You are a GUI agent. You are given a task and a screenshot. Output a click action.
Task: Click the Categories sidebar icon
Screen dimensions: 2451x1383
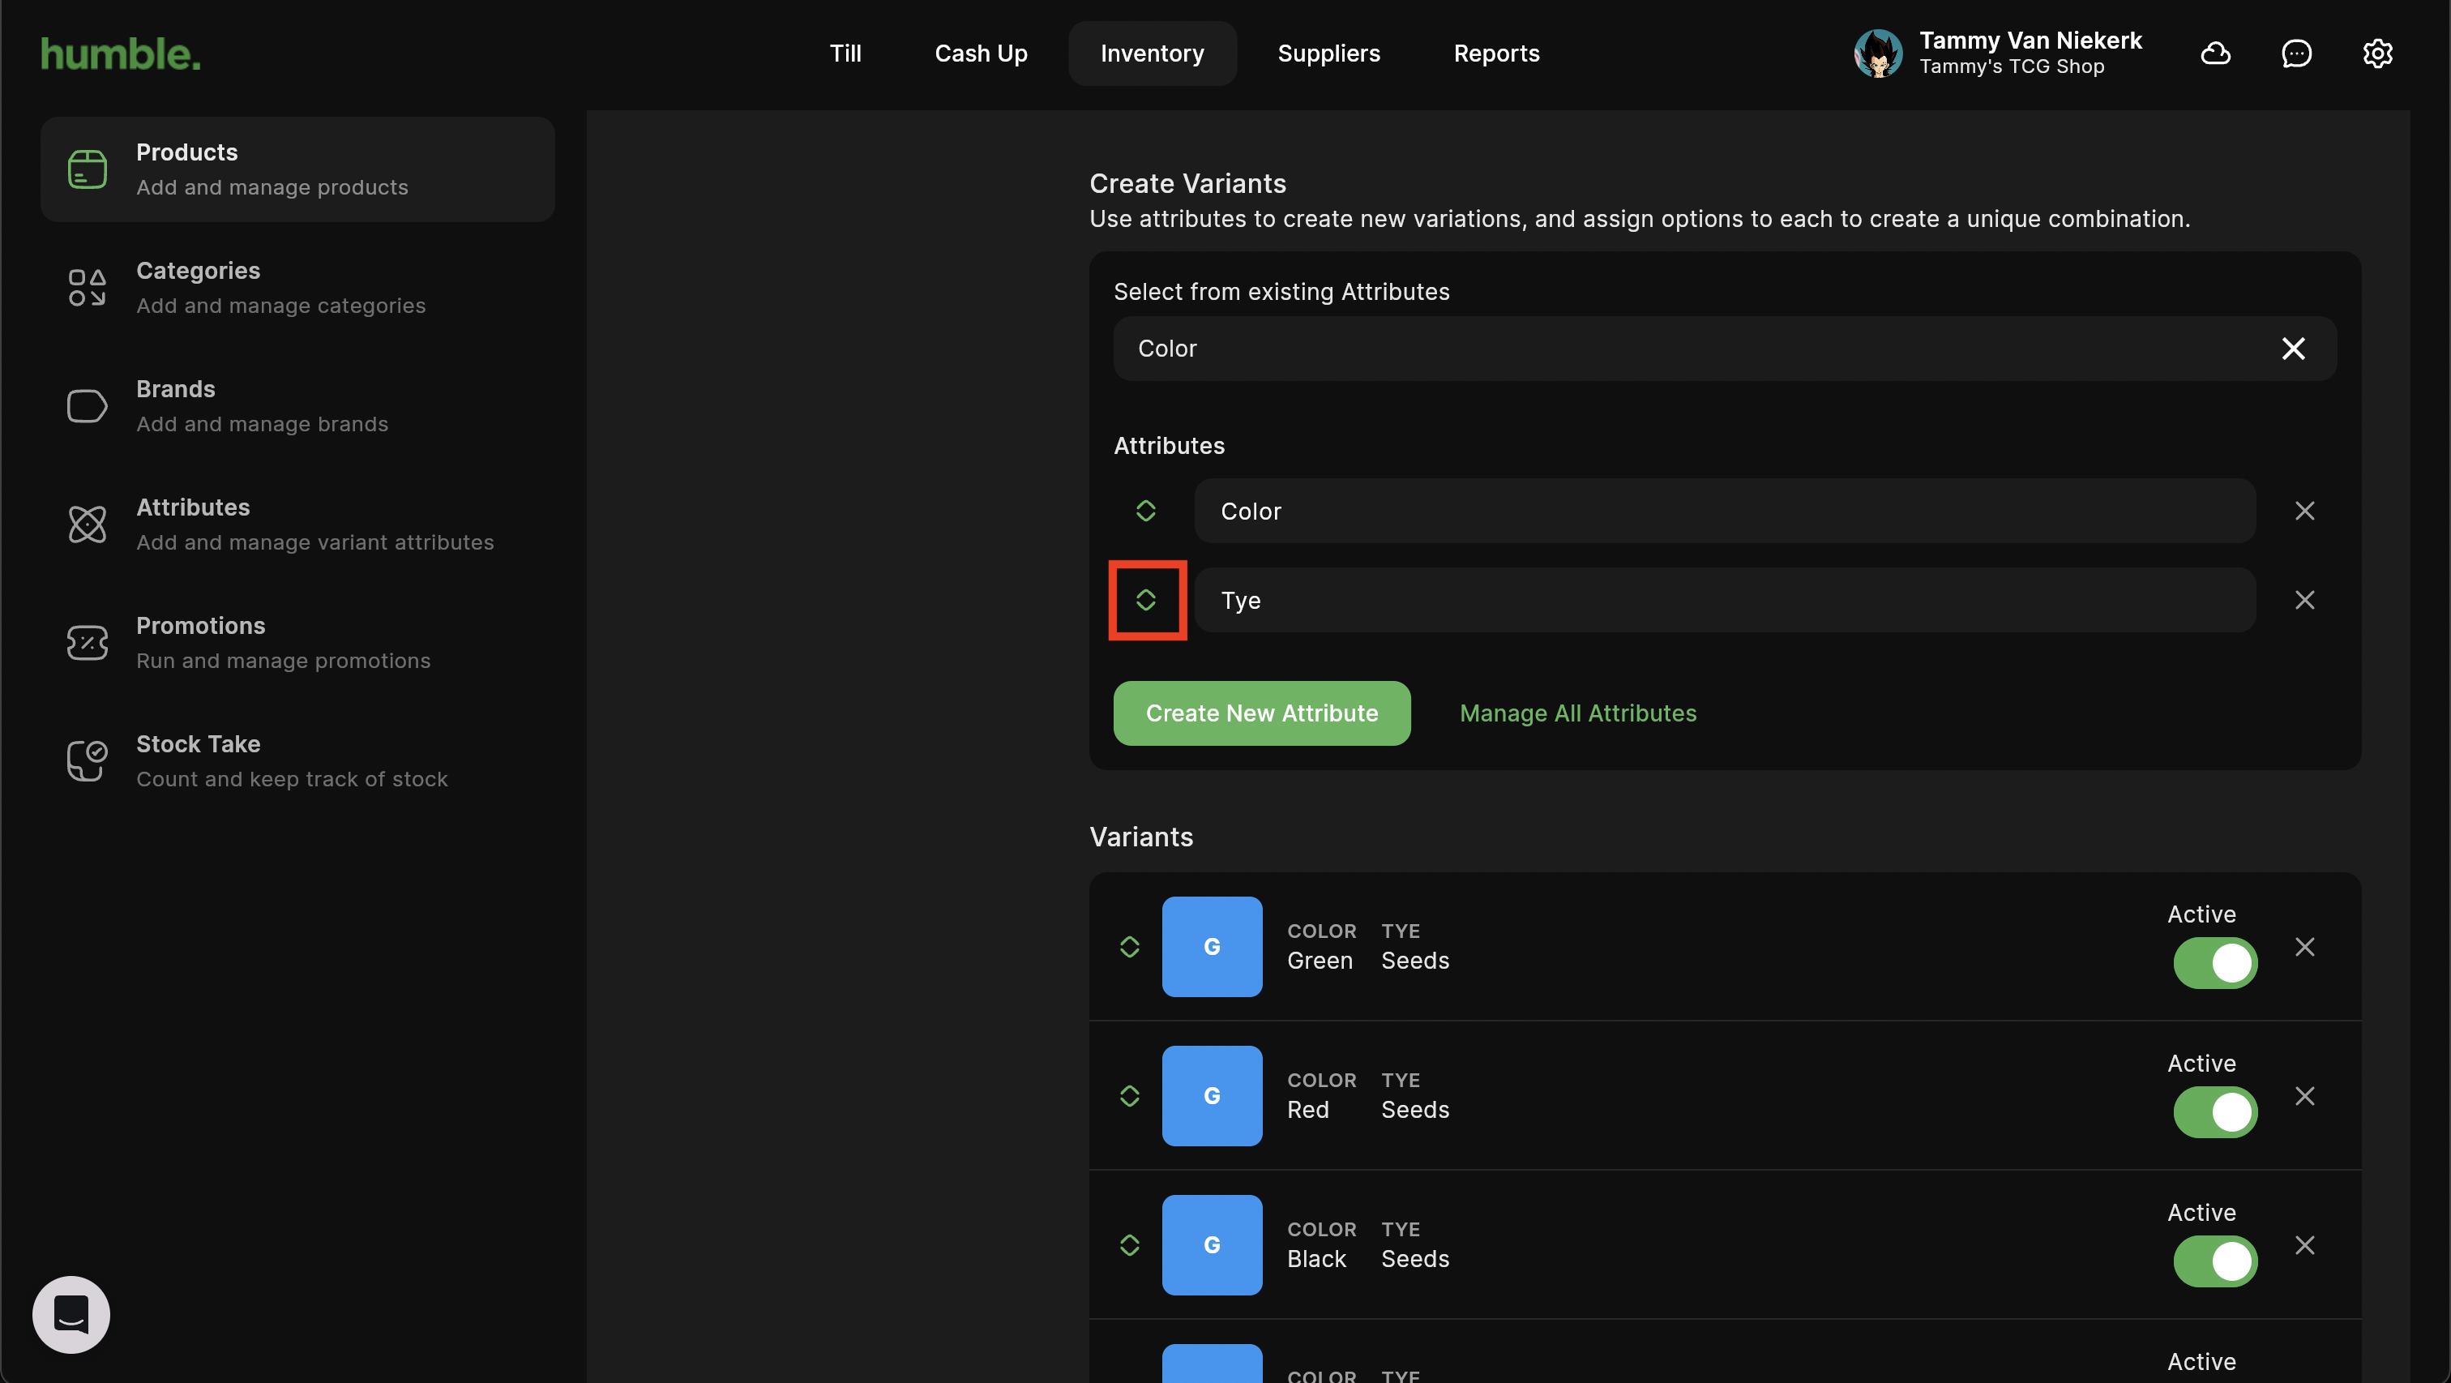click(x=87, y=288)
